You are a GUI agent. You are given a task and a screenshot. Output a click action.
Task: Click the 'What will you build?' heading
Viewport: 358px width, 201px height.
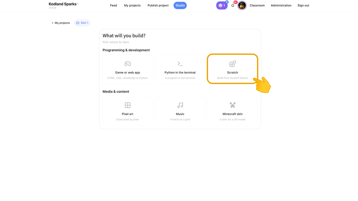(x=124, y=36)
